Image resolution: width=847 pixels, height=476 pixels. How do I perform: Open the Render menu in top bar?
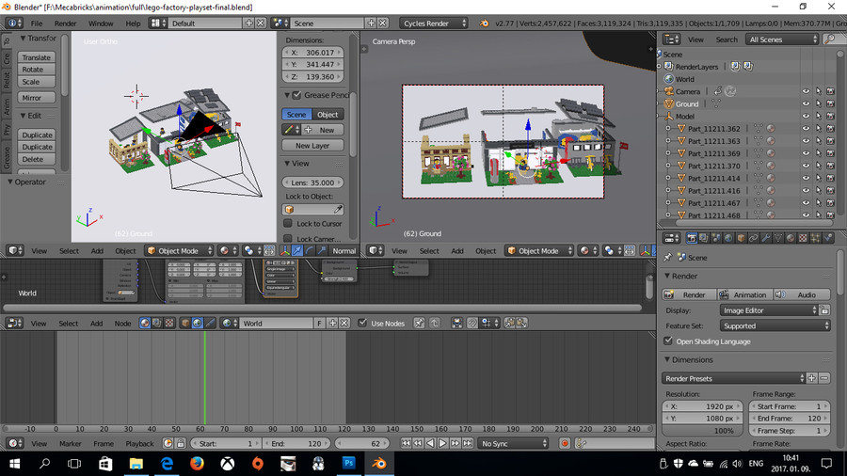(x=65, y=24)
